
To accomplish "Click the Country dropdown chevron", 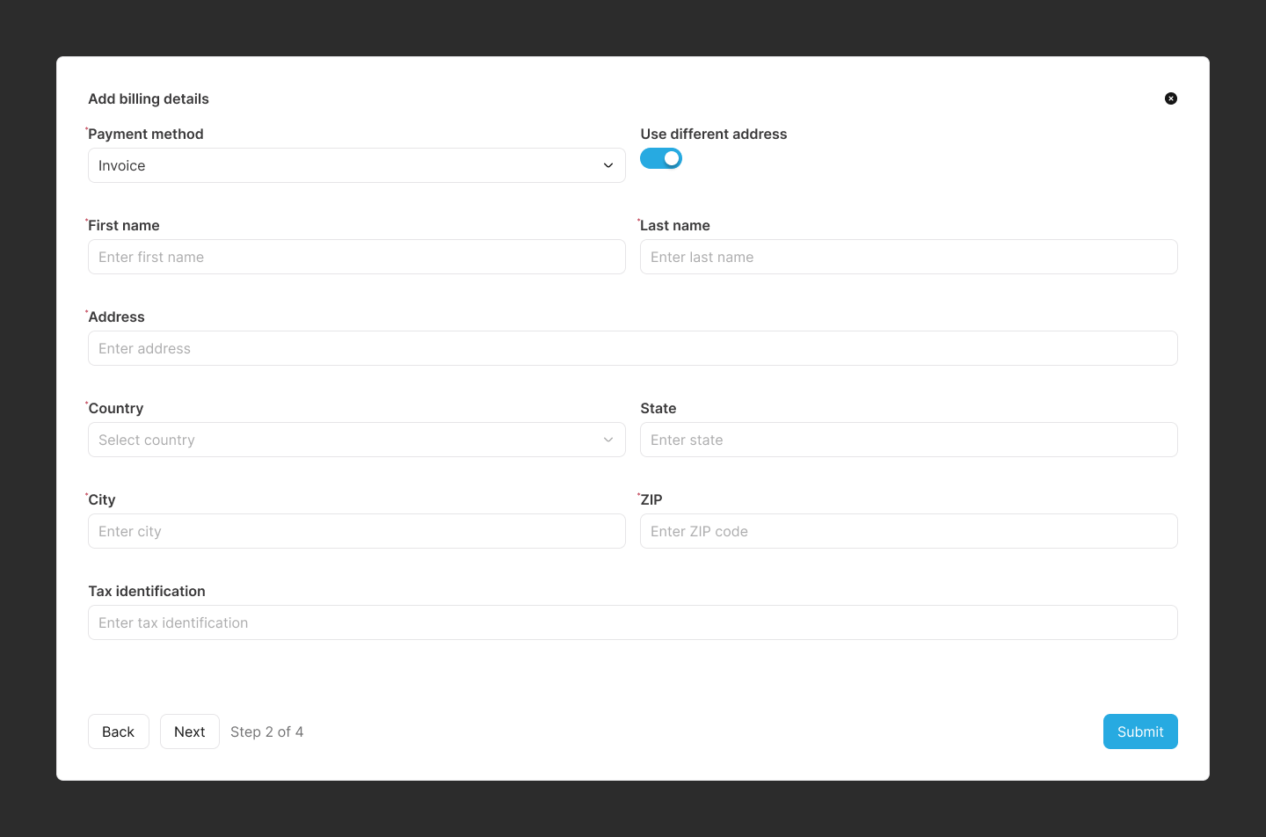I will point(608,439).
